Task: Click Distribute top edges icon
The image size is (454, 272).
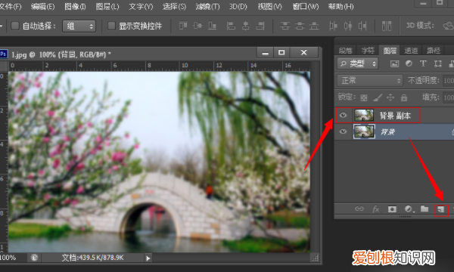Action: [x=285, y=26]
